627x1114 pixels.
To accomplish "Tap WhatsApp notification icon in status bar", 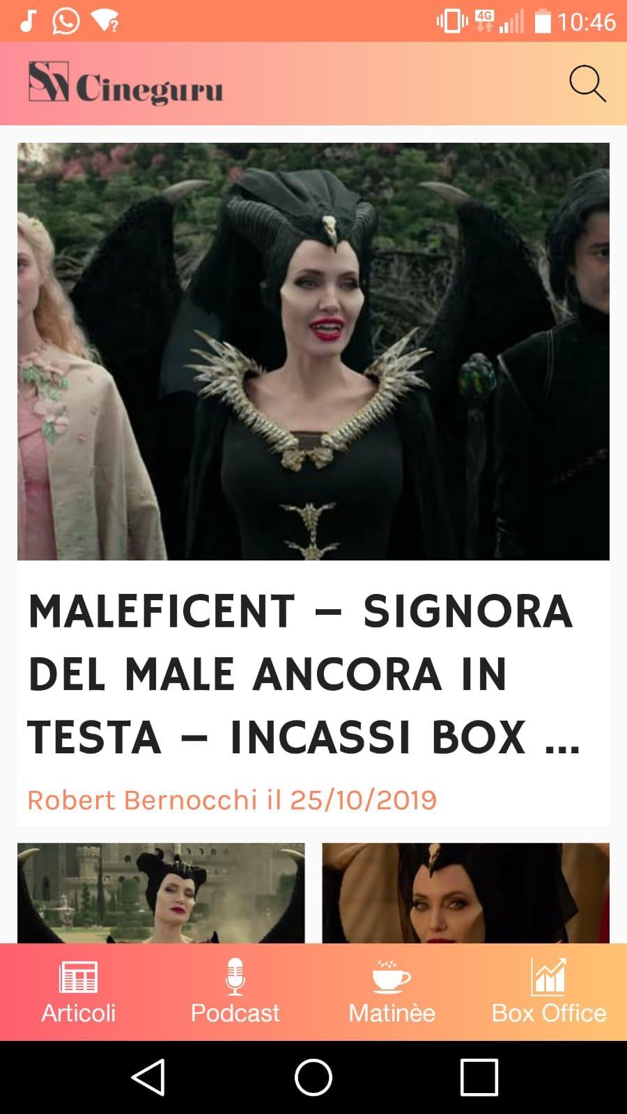I will (65, 22).
